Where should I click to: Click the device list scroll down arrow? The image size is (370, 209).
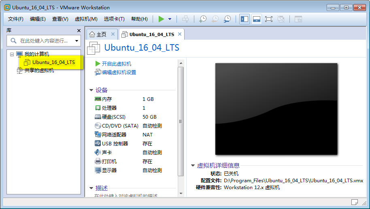point(181,194)
